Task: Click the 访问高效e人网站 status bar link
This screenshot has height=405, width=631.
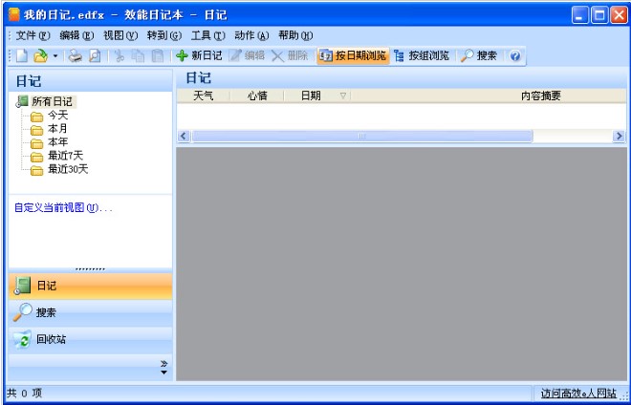Action: pyautogui.click(x=578, y=393)
